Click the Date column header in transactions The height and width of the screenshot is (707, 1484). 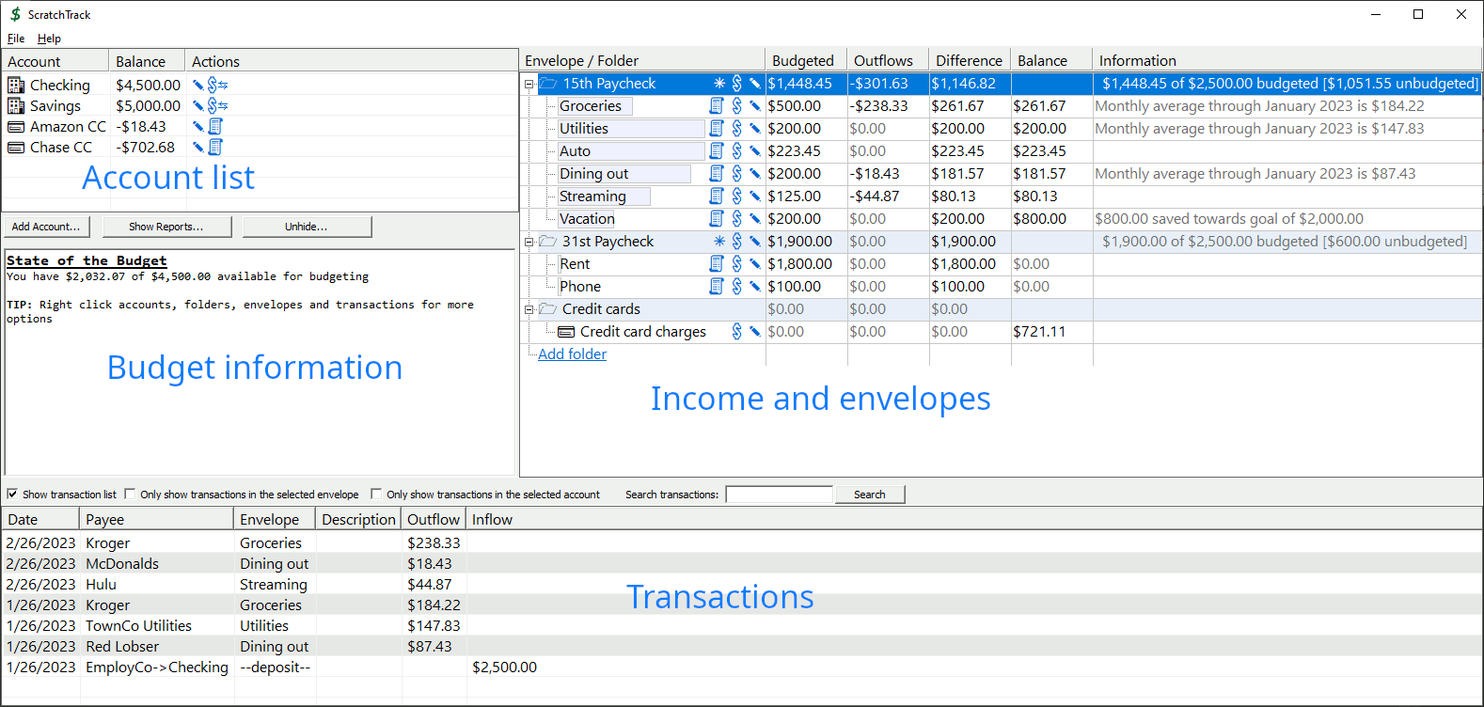[x=40, y=519]
